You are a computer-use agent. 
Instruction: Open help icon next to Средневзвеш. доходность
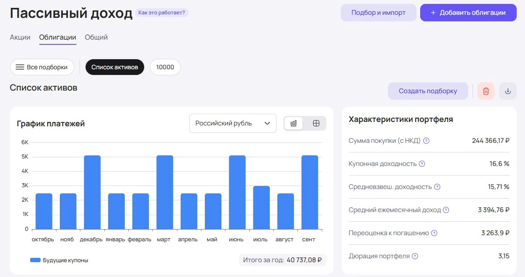pos(437,187)
